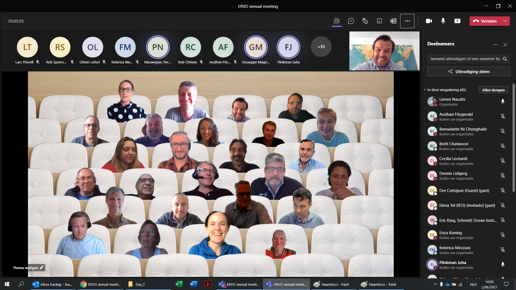Collapse the 'In deze vergadering (45)' section

click(x=425, y=90)
